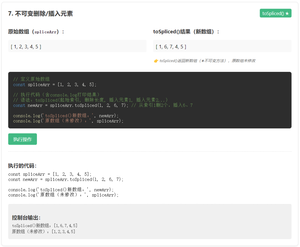
Task: Click the pointing hand emoji in the hint
Action: (x=156, y=61)
